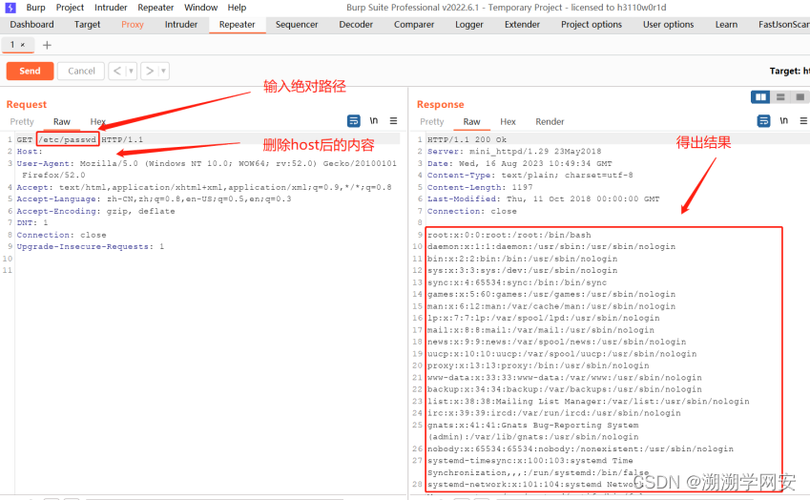Viewport: 810px width, 500px height.
Task: Switch to the Extender tab
Action: point(522,24)
